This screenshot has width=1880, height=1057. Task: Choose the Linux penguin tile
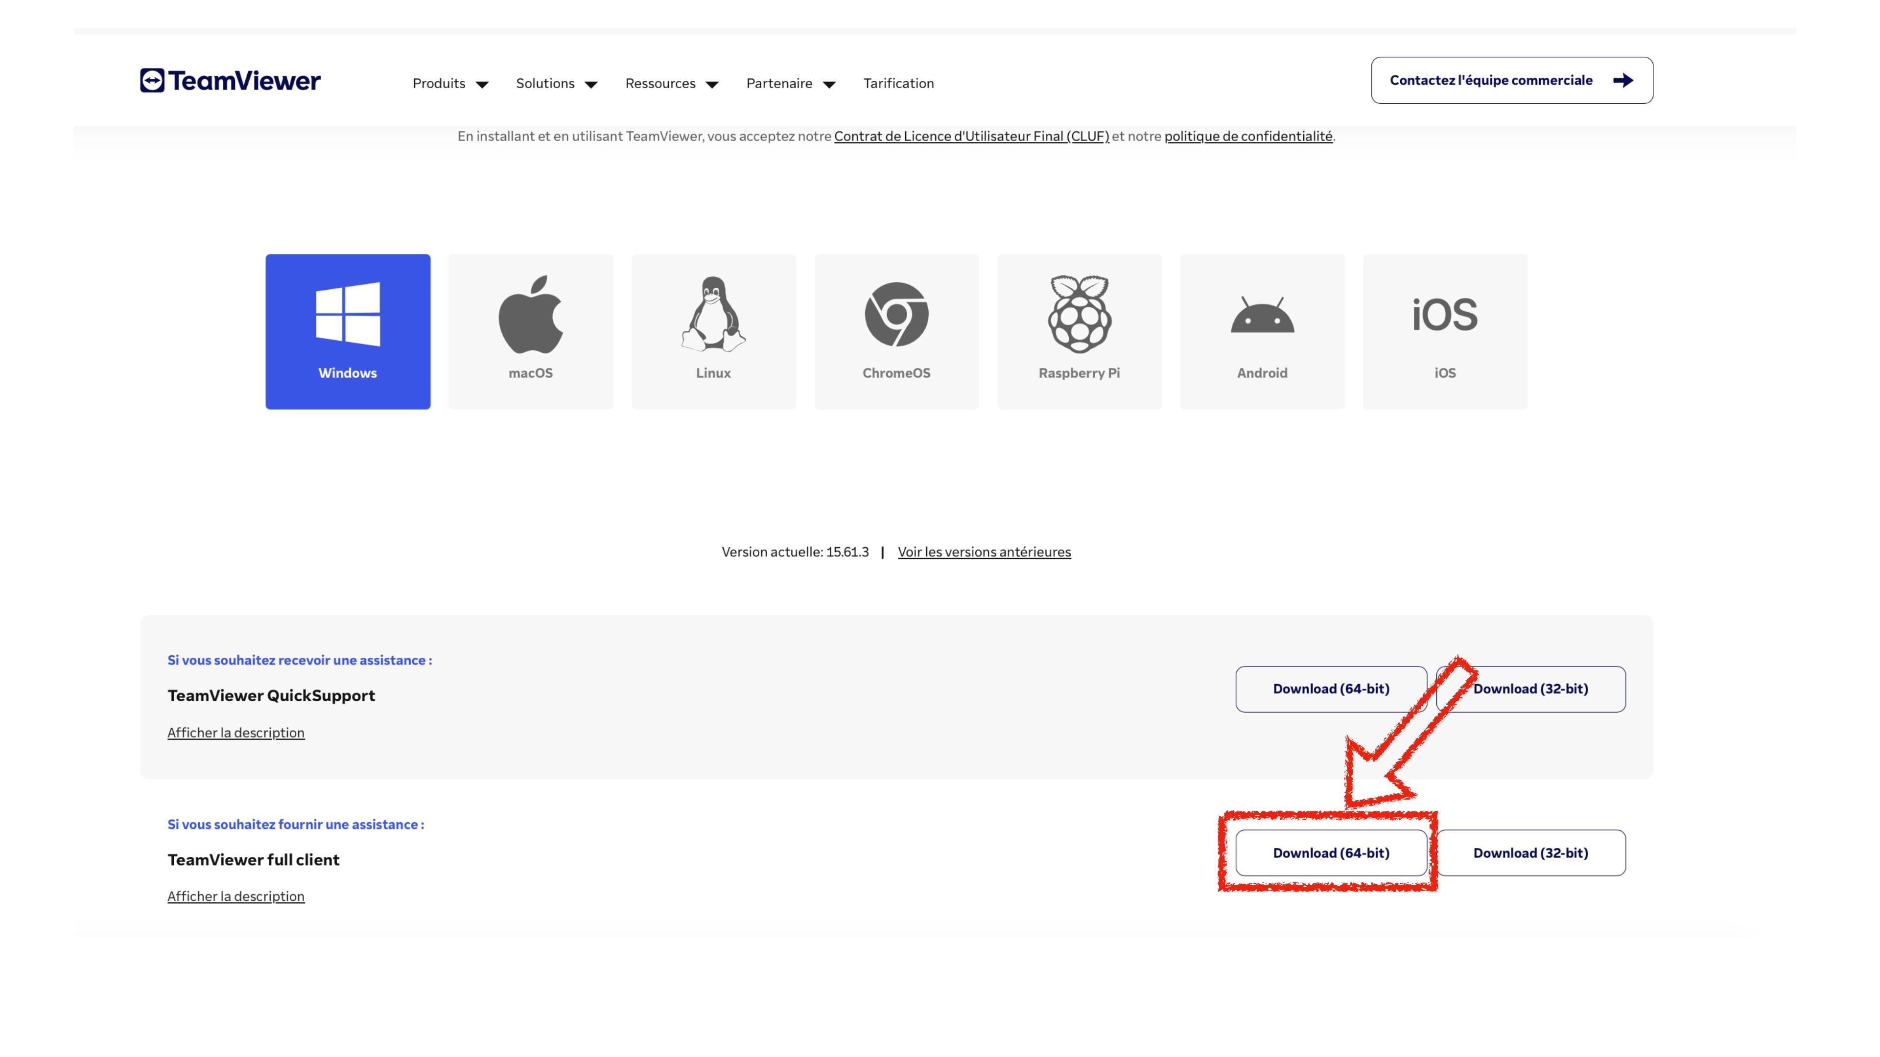(x=713, y=331)
